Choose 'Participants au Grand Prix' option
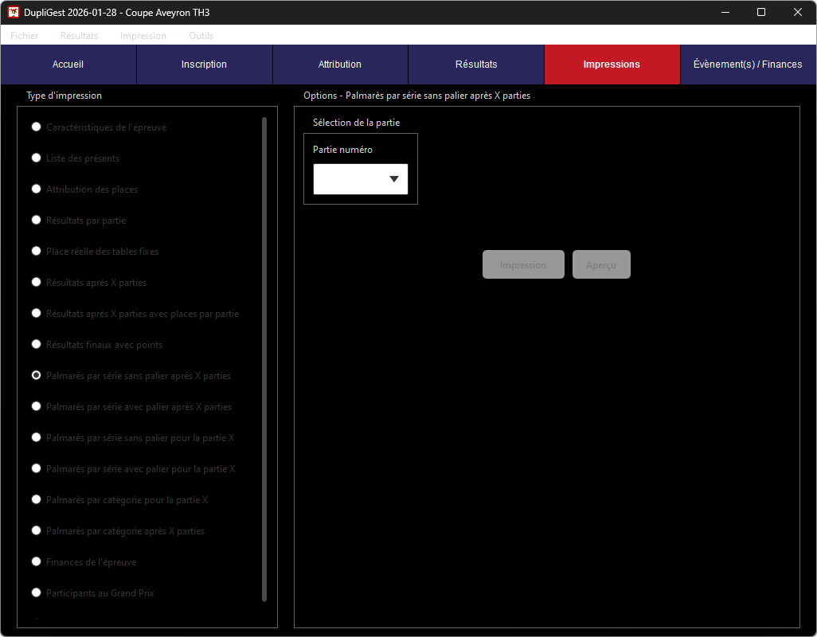The width and height of the screenshot is (817, 637). [37, 593]
